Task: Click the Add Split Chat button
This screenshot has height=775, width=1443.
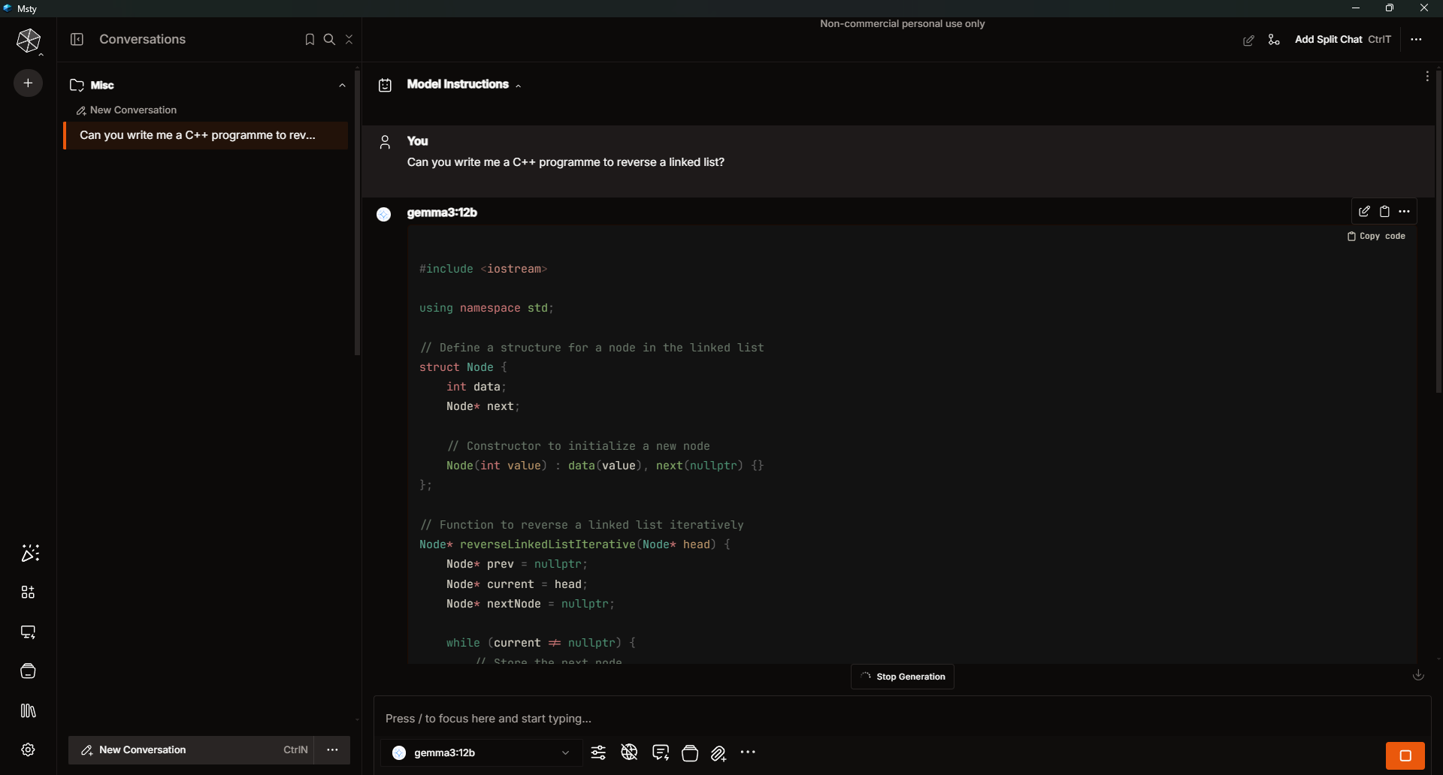Action: tap(1327, 39)
